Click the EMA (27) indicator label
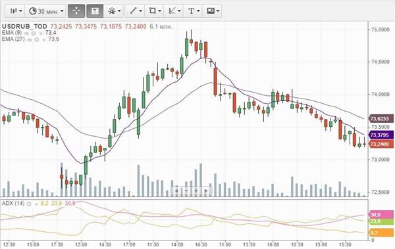The image size is (395, 249). (13, 39)
